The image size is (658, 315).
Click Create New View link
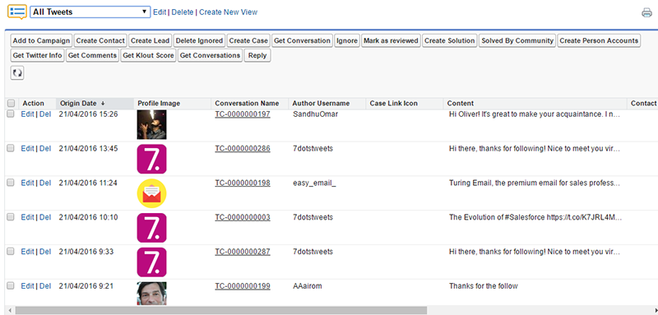coord(229,12)
